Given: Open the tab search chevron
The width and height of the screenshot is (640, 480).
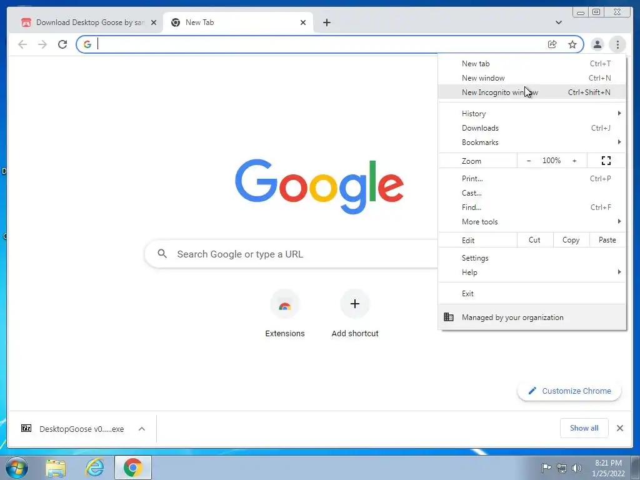Looking at the screenshot, I should tap(559, 22).
